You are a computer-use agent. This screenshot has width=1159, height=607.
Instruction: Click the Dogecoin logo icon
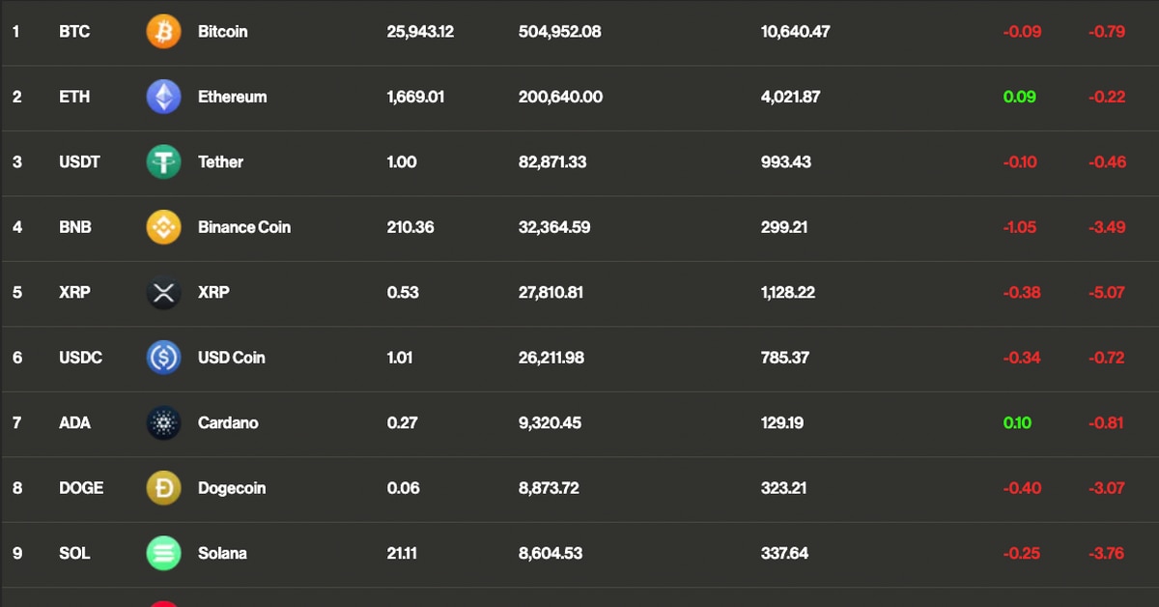click(163, 488)
